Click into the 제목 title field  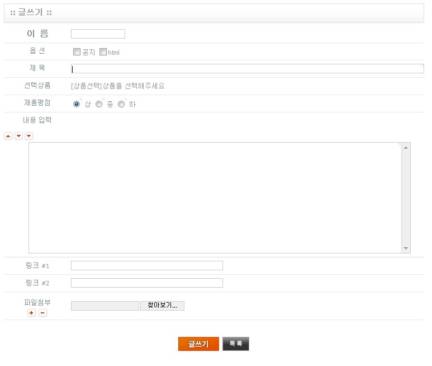coord(248,69)
